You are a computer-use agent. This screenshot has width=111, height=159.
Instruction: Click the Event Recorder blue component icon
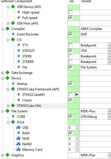[x=13, y=34]
